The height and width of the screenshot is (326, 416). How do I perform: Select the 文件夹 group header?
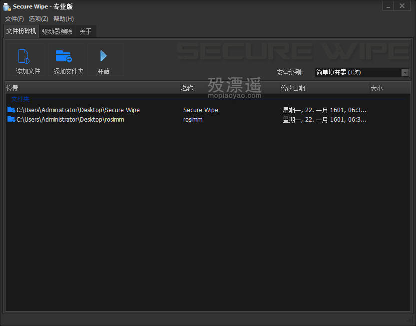coord(20,99)
